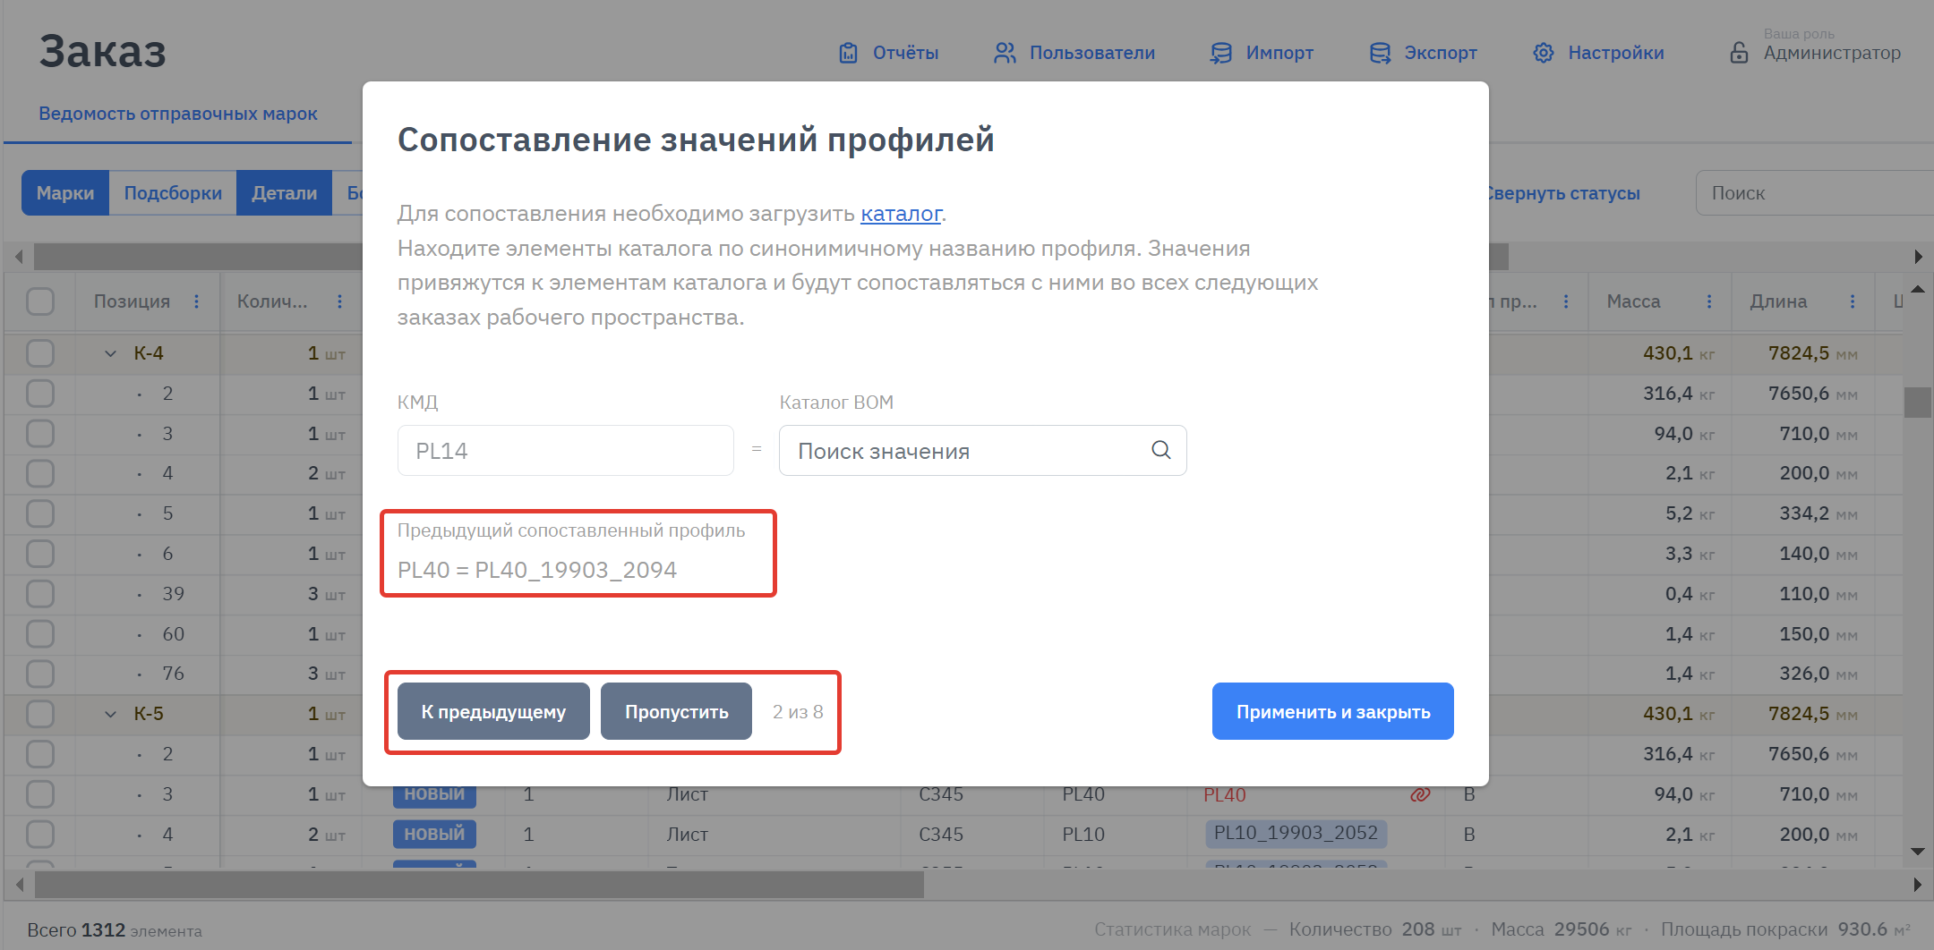Open Колич... column options menu
The image size is (1934, 950).
pos(339,301)
